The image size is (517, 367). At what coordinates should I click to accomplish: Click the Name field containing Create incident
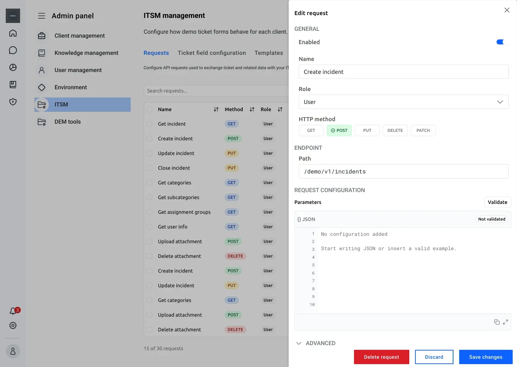(x=404, y=72)
